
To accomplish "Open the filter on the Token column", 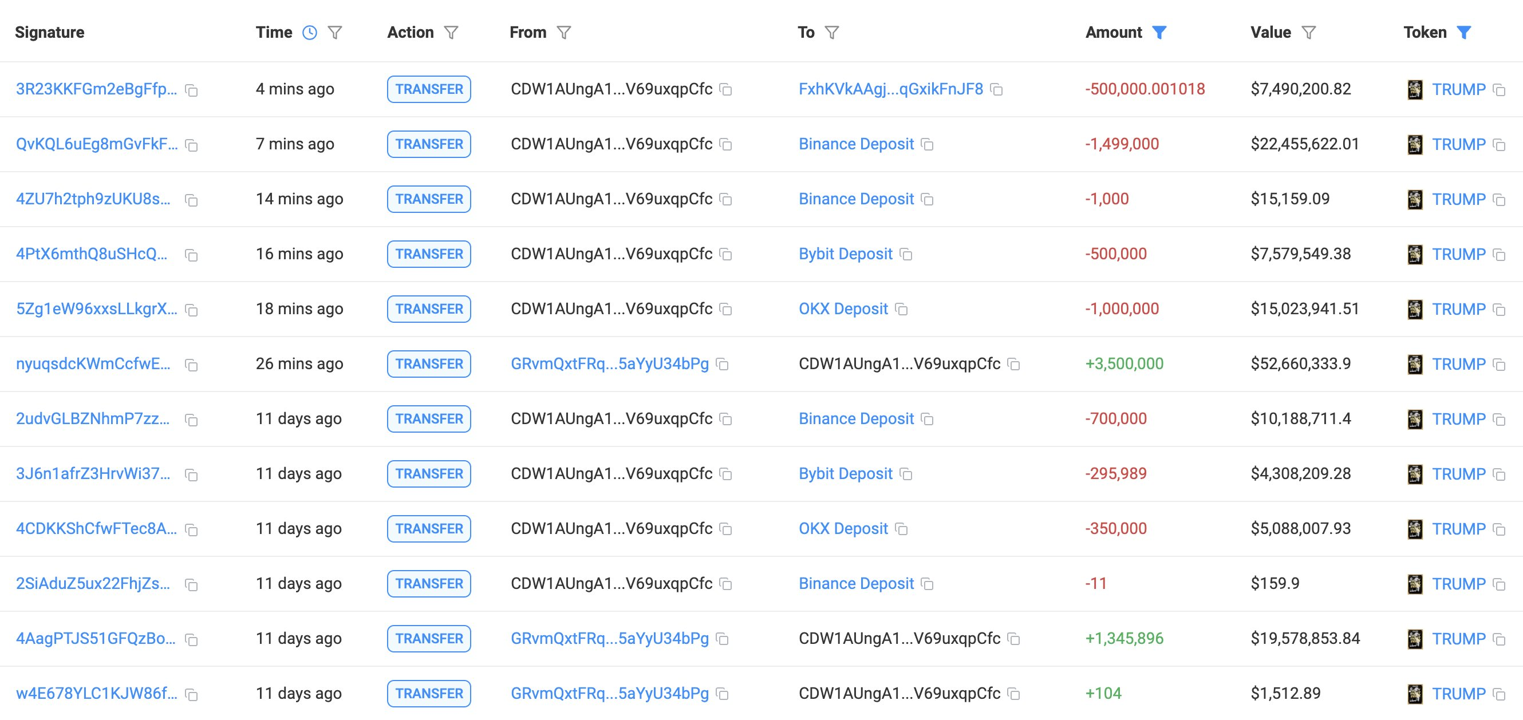I will (1463, 33).
